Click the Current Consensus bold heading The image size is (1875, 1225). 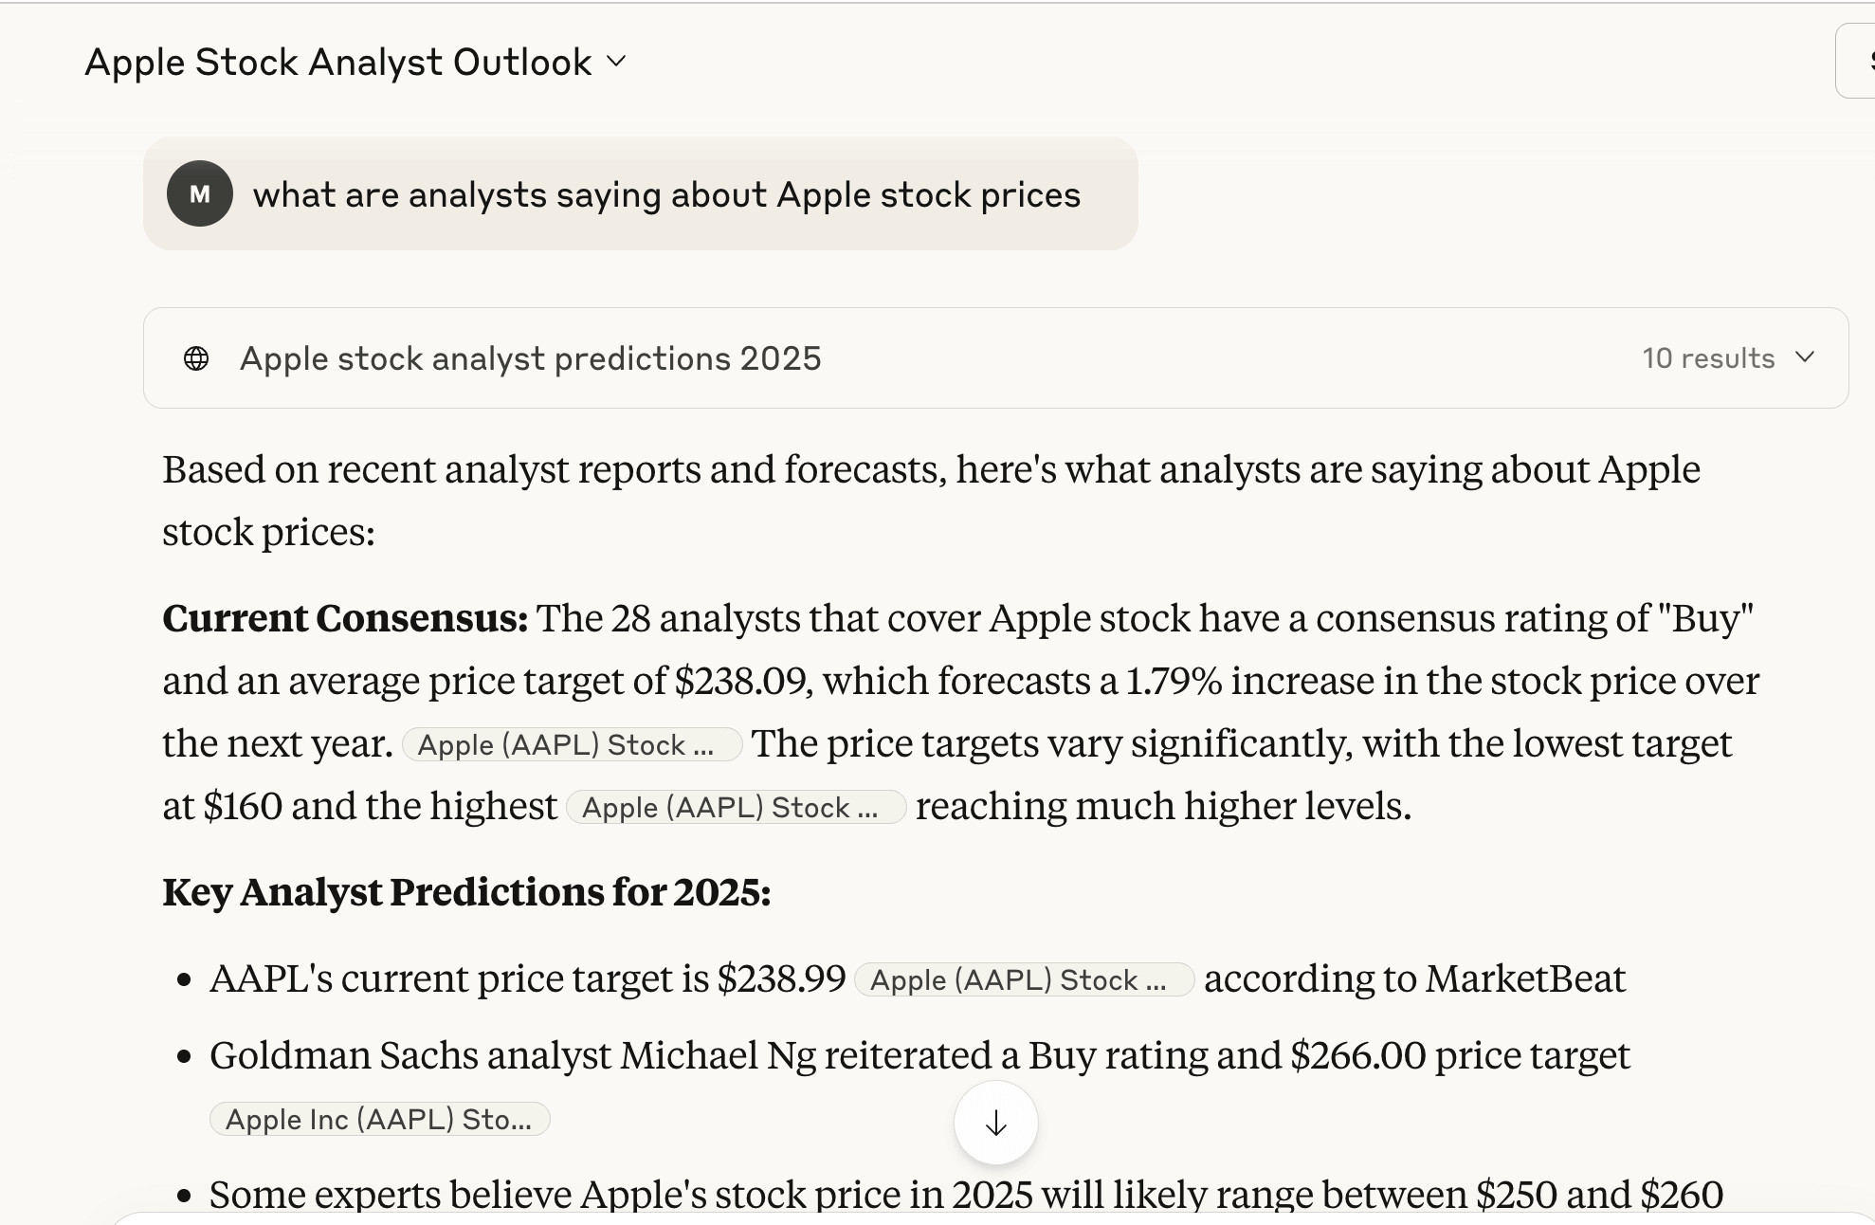pos(345,618)
